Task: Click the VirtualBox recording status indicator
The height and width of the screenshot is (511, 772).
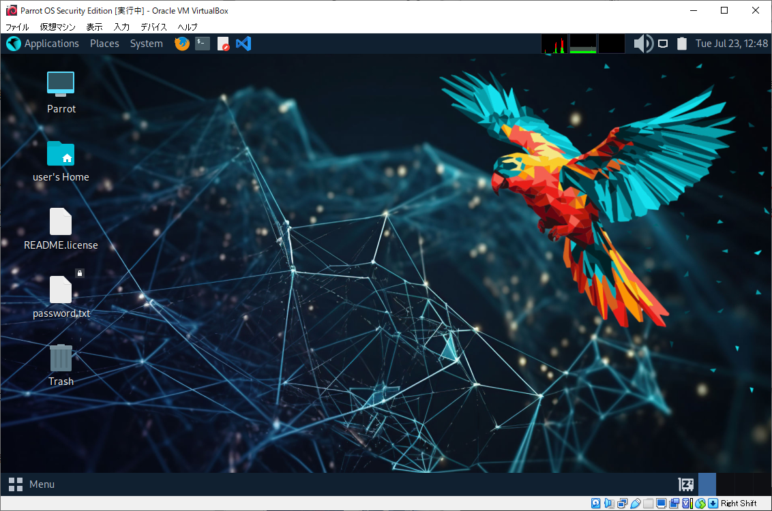Action: point(674,503)
